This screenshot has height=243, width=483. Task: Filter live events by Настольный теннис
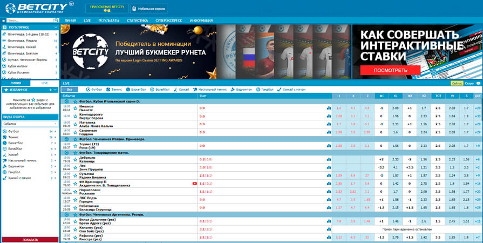click(210, 90)
